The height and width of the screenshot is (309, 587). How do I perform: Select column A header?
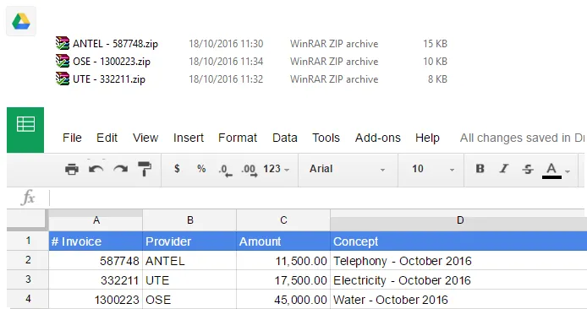[96, 220]
